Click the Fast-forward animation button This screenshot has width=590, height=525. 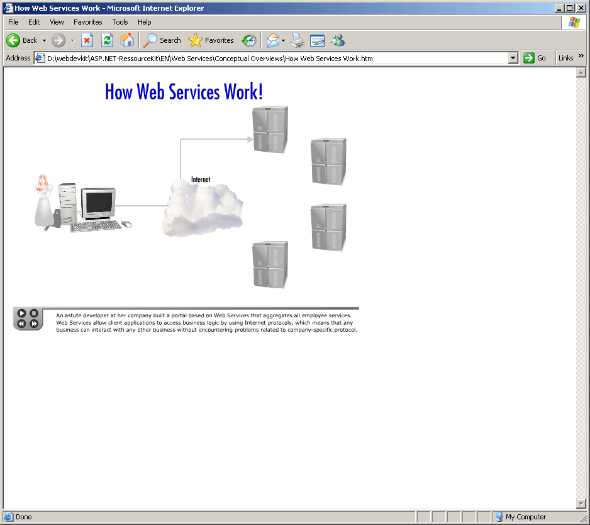[34, 324]
